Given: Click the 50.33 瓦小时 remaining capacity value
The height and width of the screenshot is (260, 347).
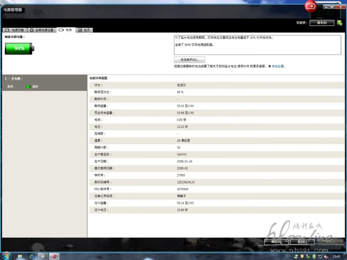Looking at the screenshot, I should point(185,106).
